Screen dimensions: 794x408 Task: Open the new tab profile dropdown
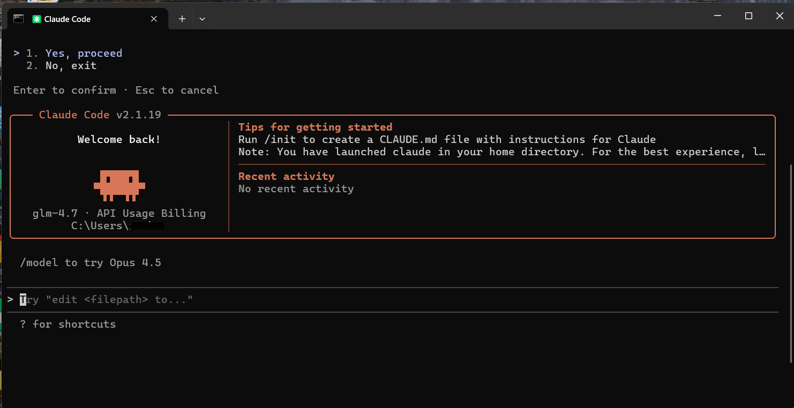coord(202,19)
